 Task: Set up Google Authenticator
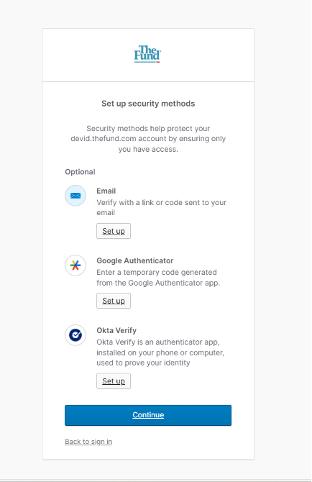pyautogui.click(x=114, y=301)
